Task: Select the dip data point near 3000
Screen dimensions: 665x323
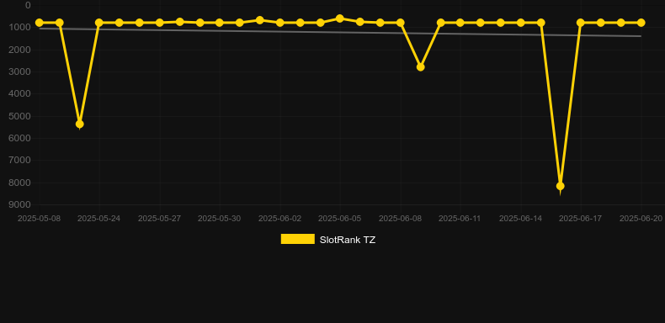Action: click(x=420, y=67)
